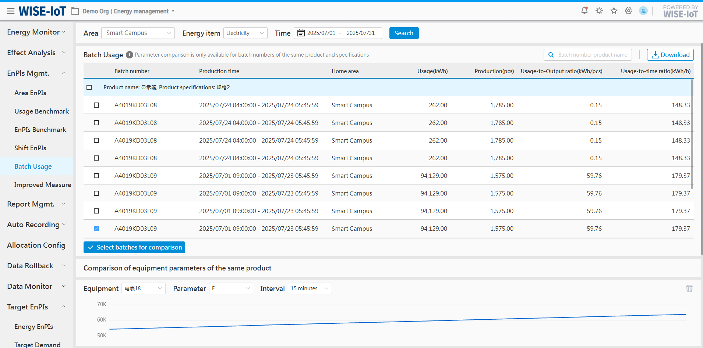Open the Electricity energy item dropdown
The width and height of the screenshot is (703, 348).
245,33
